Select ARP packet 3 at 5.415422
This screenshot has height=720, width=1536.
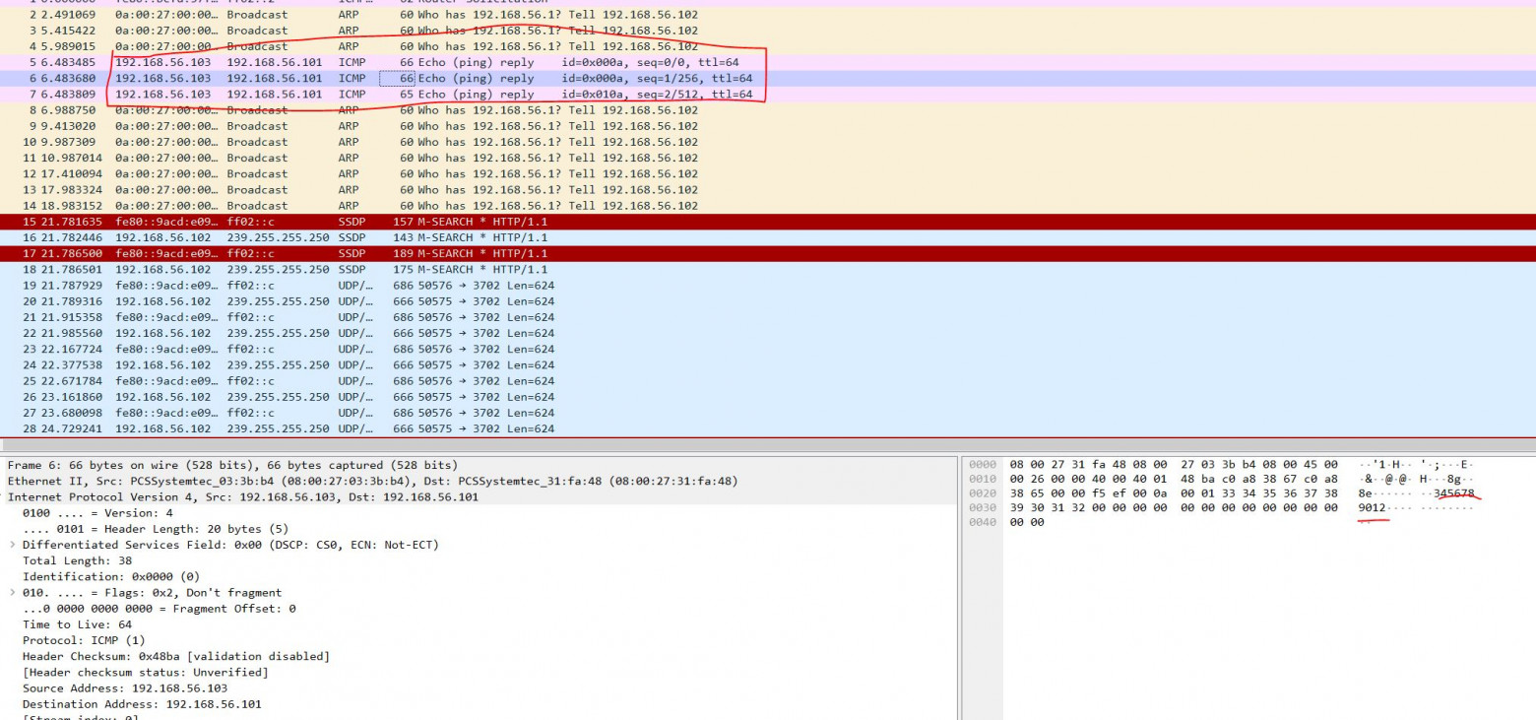click(x=768, y=31)
